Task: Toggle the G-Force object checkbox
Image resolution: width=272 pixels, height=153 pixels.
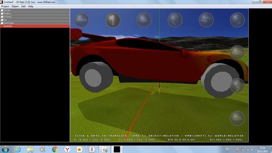Action: tap(2, 17)
